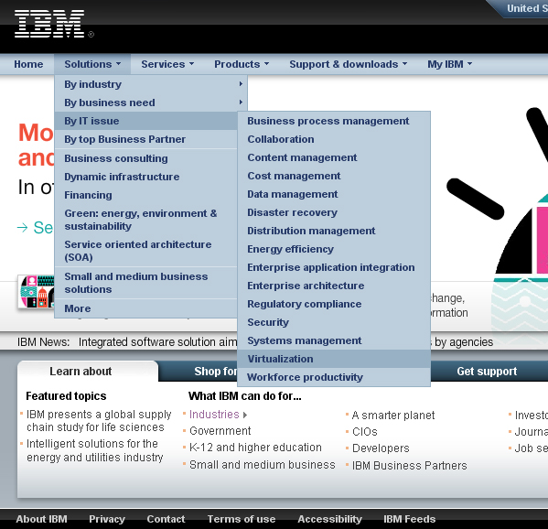This screenshot has height=529, width=548.
Task: Click More in the Solutions menu
Action: click(146, 308)
